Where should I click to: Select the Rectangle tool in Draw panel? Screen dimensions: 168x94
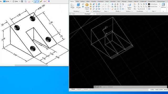106,9
